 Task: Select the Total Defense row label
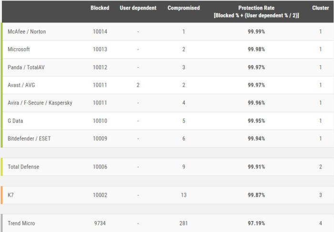[x=23, y=167]
